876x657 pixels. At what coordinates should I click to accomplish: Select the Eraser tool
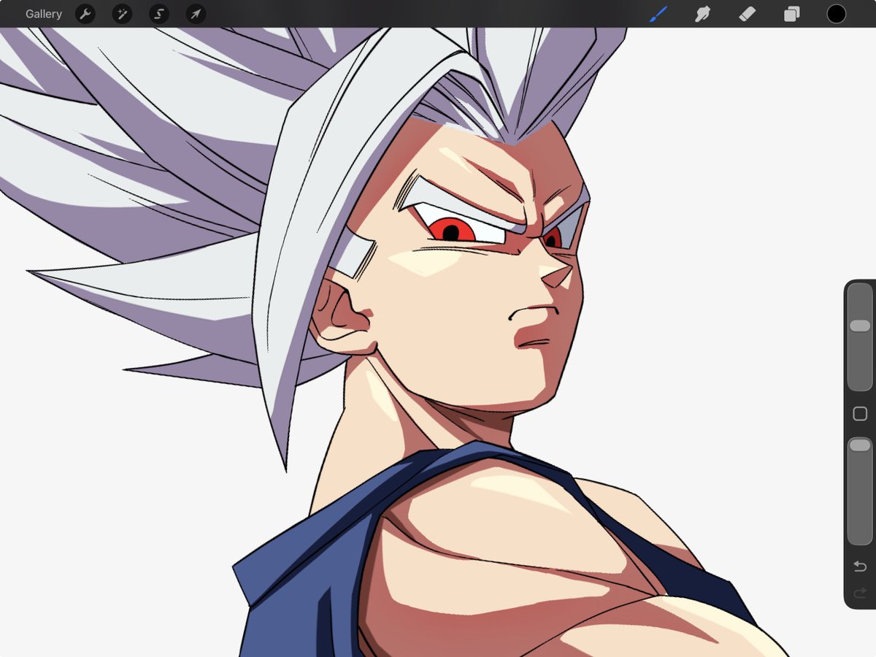pos(748,14)
